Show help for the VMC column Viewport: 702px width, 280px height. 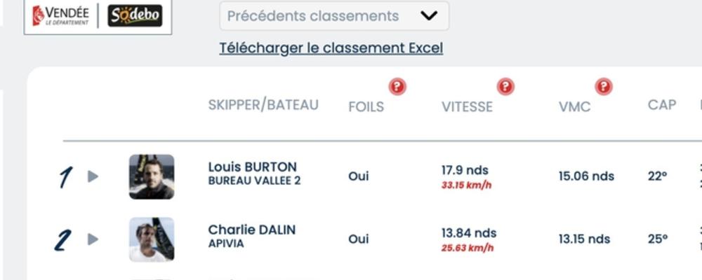click(604, 87)
